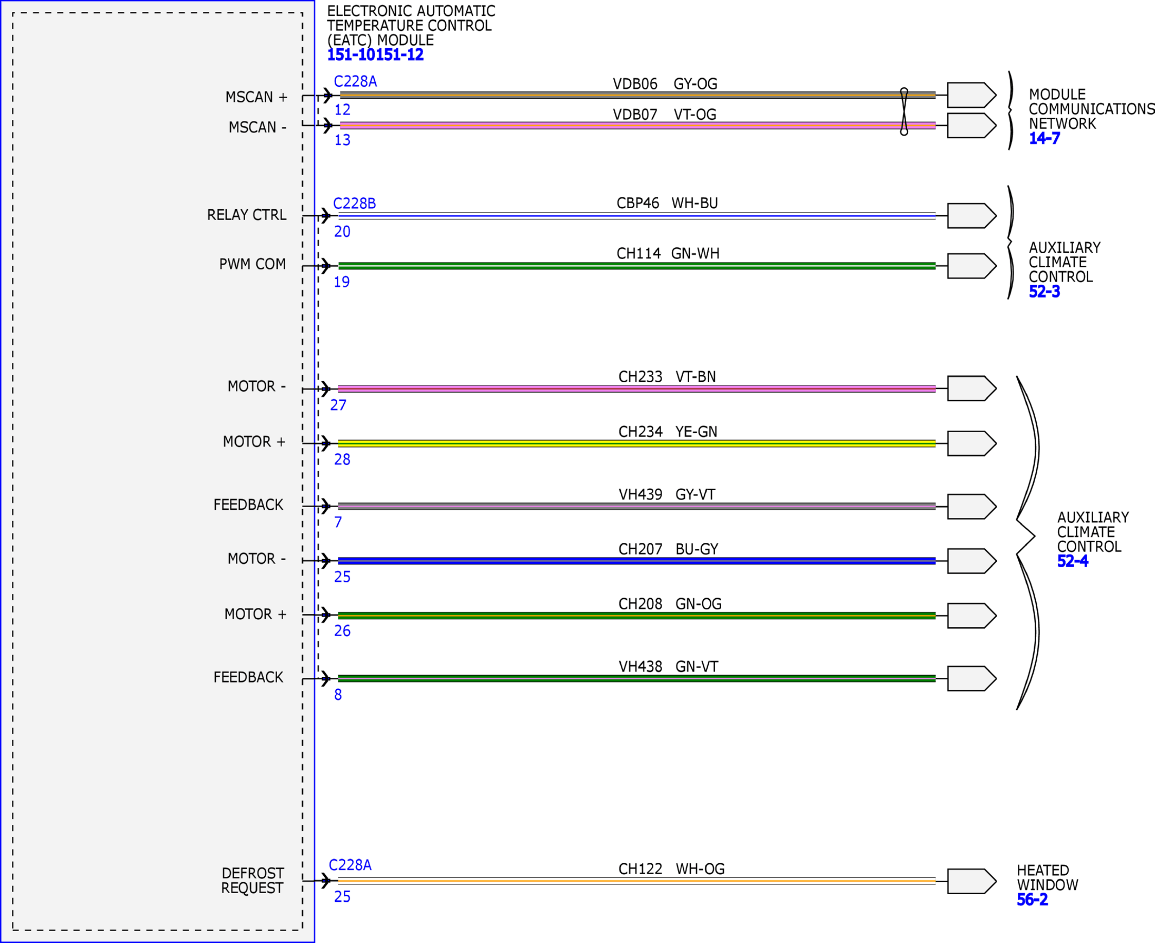This screenshot has height=943, width=1155.
Task: Select wire label VDB07 VT-OG
Action: point(664,114)
